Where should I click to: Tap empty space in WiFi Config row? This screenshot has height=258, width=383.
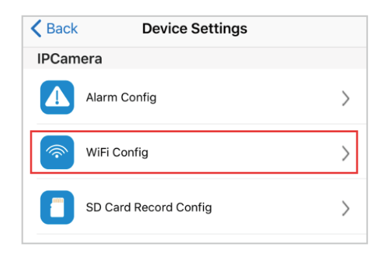point(244,152)
